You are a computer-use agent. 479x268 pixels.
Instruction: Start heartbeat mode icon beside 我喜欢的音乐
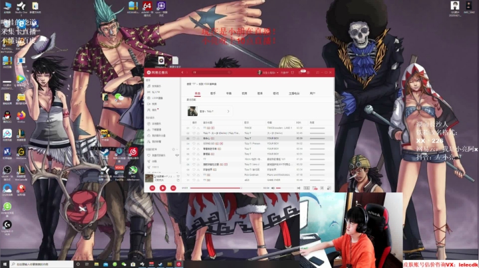pyautogui.click(x=177, y=155)
